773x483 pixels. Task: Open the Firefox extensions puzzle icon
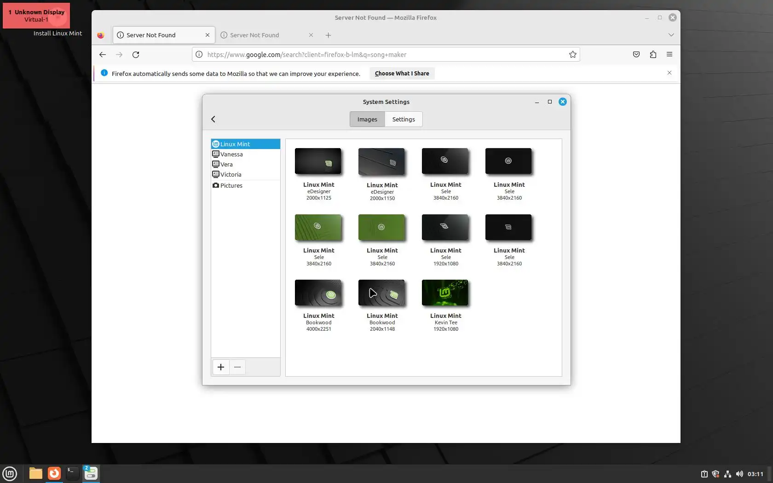pos(653,54)
